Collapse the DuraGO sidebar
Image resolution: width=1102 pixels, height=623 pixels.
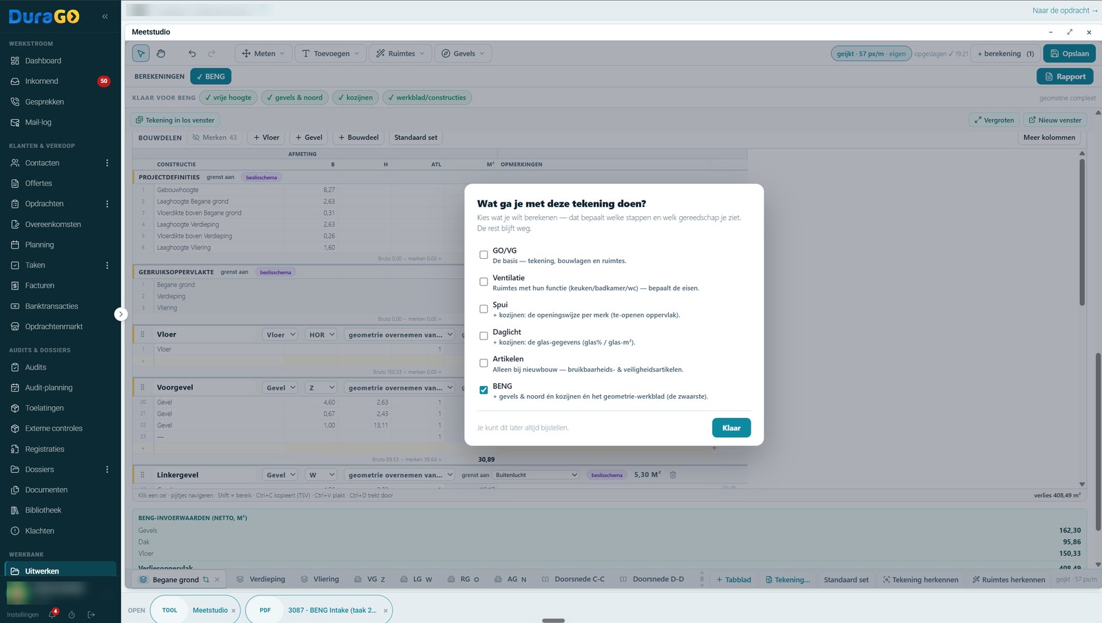[x=105, y=17]
